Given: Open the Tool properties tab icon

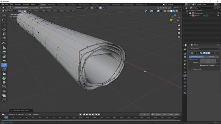Looking at the screenshot, I should pos(185,49).
